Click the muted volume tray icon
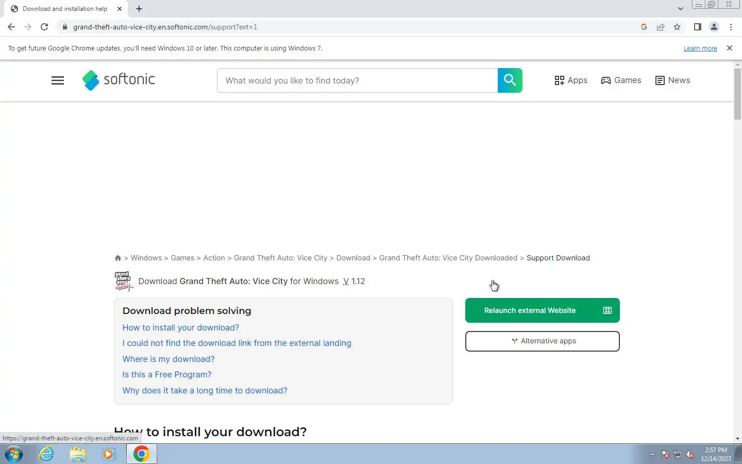Viewport: 742px width, 464px height. [x=690, y=455]
